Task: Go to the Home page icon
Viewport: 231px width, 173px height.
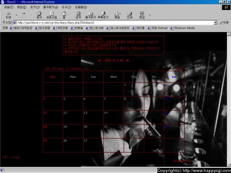Action: pos(64,15)
